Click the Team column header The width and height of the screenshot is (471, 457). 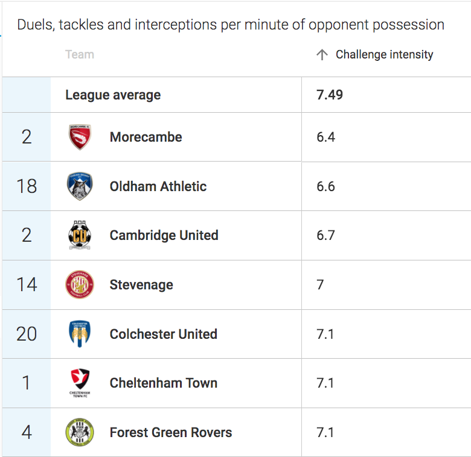(x=80, y=55)
